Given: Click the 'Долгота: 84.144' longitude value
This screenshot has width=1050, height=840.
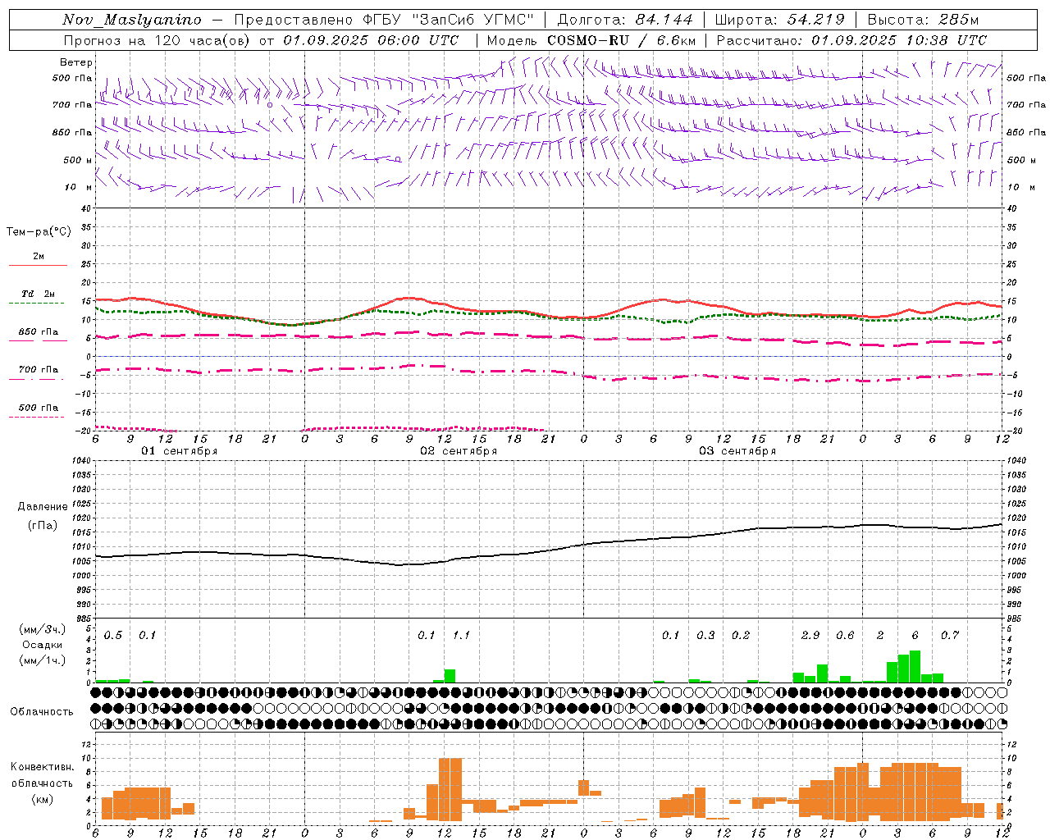Looking at the screenshot, I should (625, 20).
